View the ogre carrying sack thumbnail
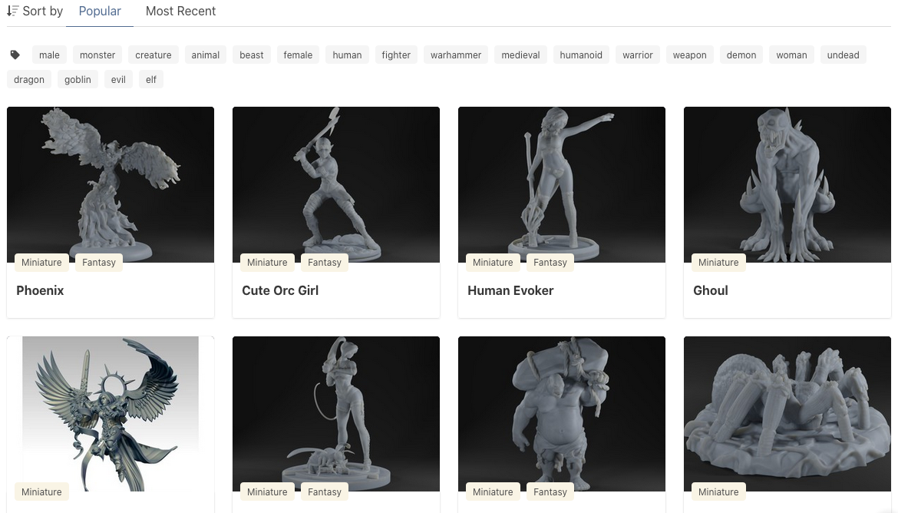Viewport: 898px width, 513px height. coord(562,414)
